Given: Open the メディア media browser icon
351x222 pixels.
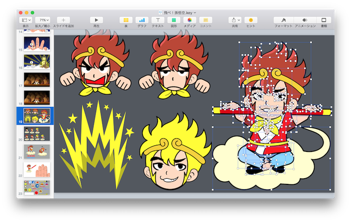Looking at the screenshot, I should point(189,20).
